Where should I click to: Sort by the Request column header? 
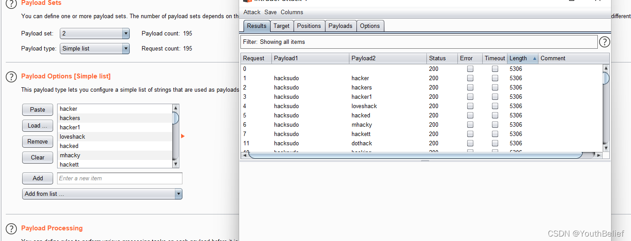[x=256, y=58]
